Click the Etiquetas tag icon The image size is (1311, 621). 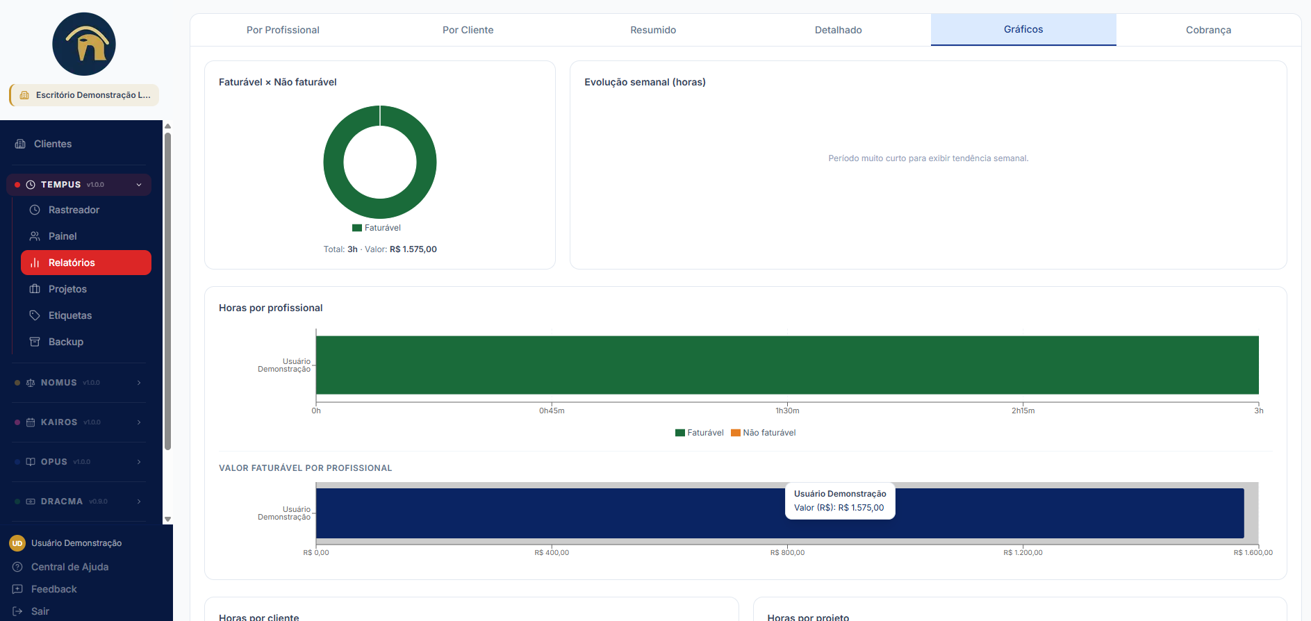[35, 315]
